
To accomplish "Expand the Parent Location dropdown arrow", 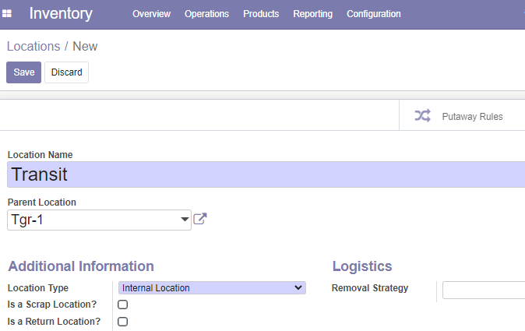I will coord(185,220).
